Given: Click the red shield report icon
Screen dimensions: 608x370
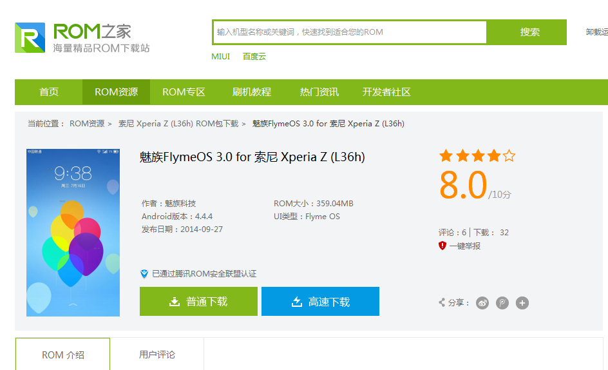Looking at the screenshot, I should (x=442, y=246).
